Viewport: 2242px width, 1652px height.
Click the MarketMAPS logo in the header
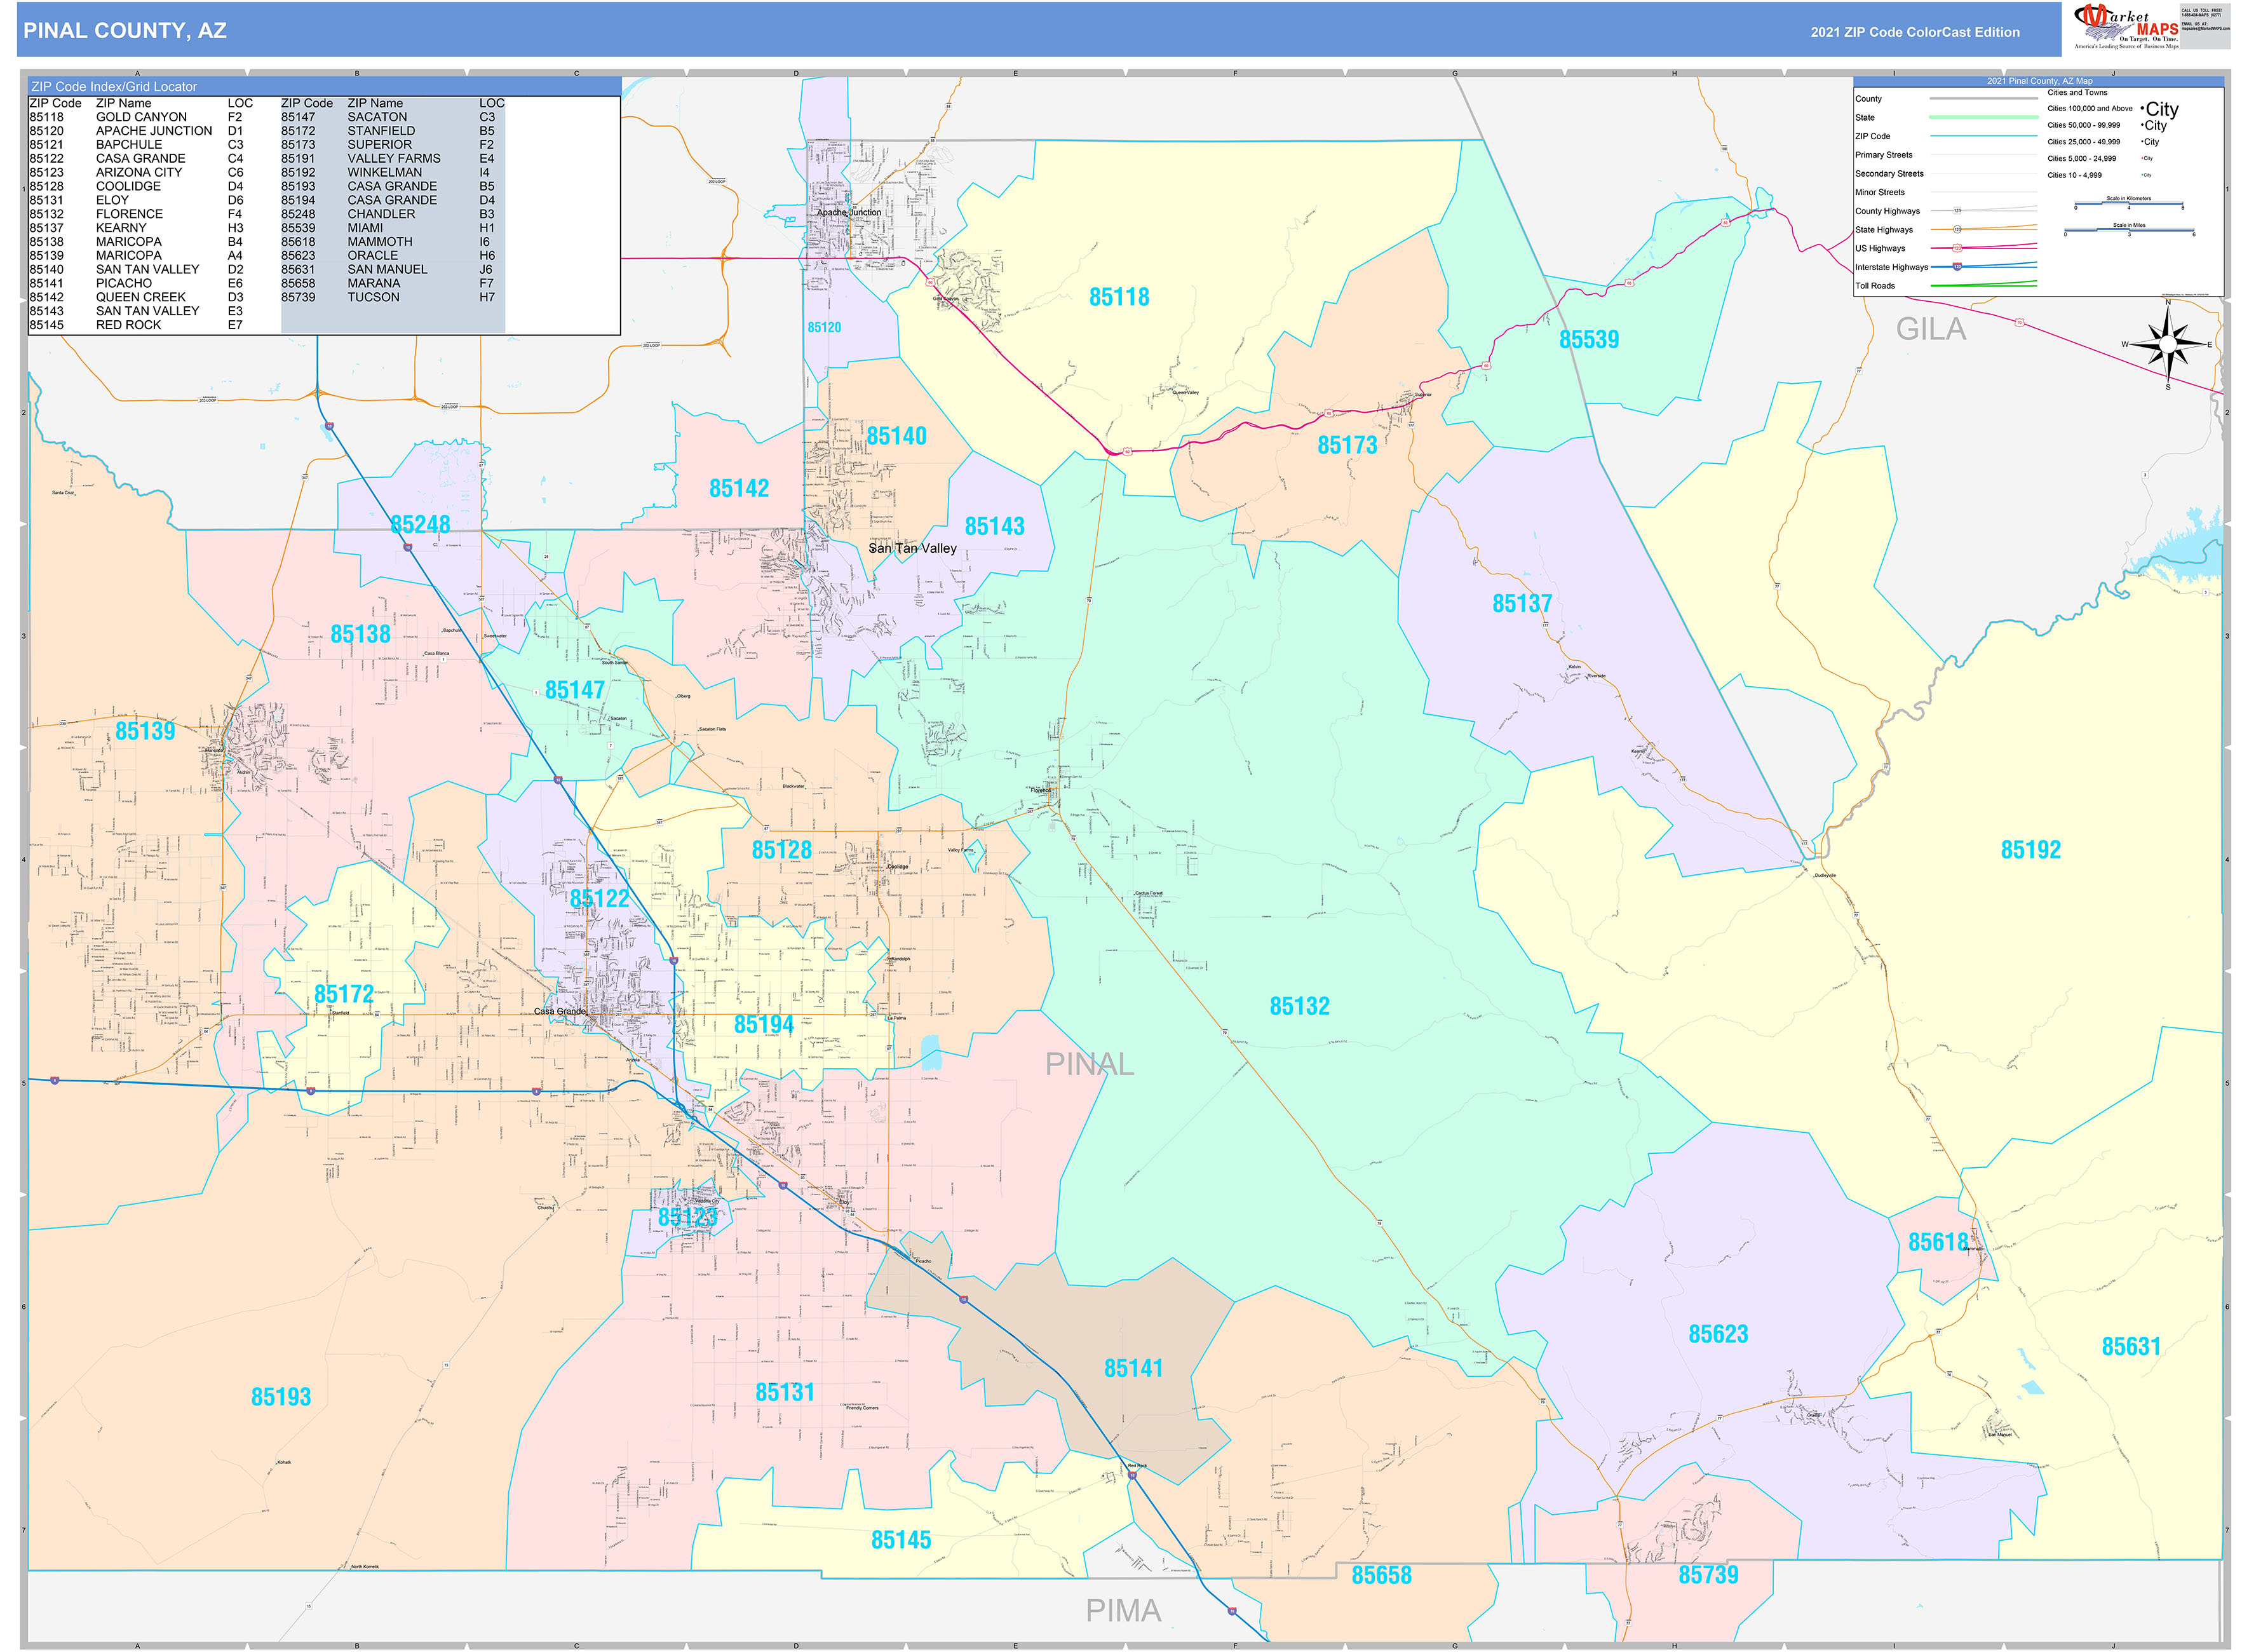2126,27
